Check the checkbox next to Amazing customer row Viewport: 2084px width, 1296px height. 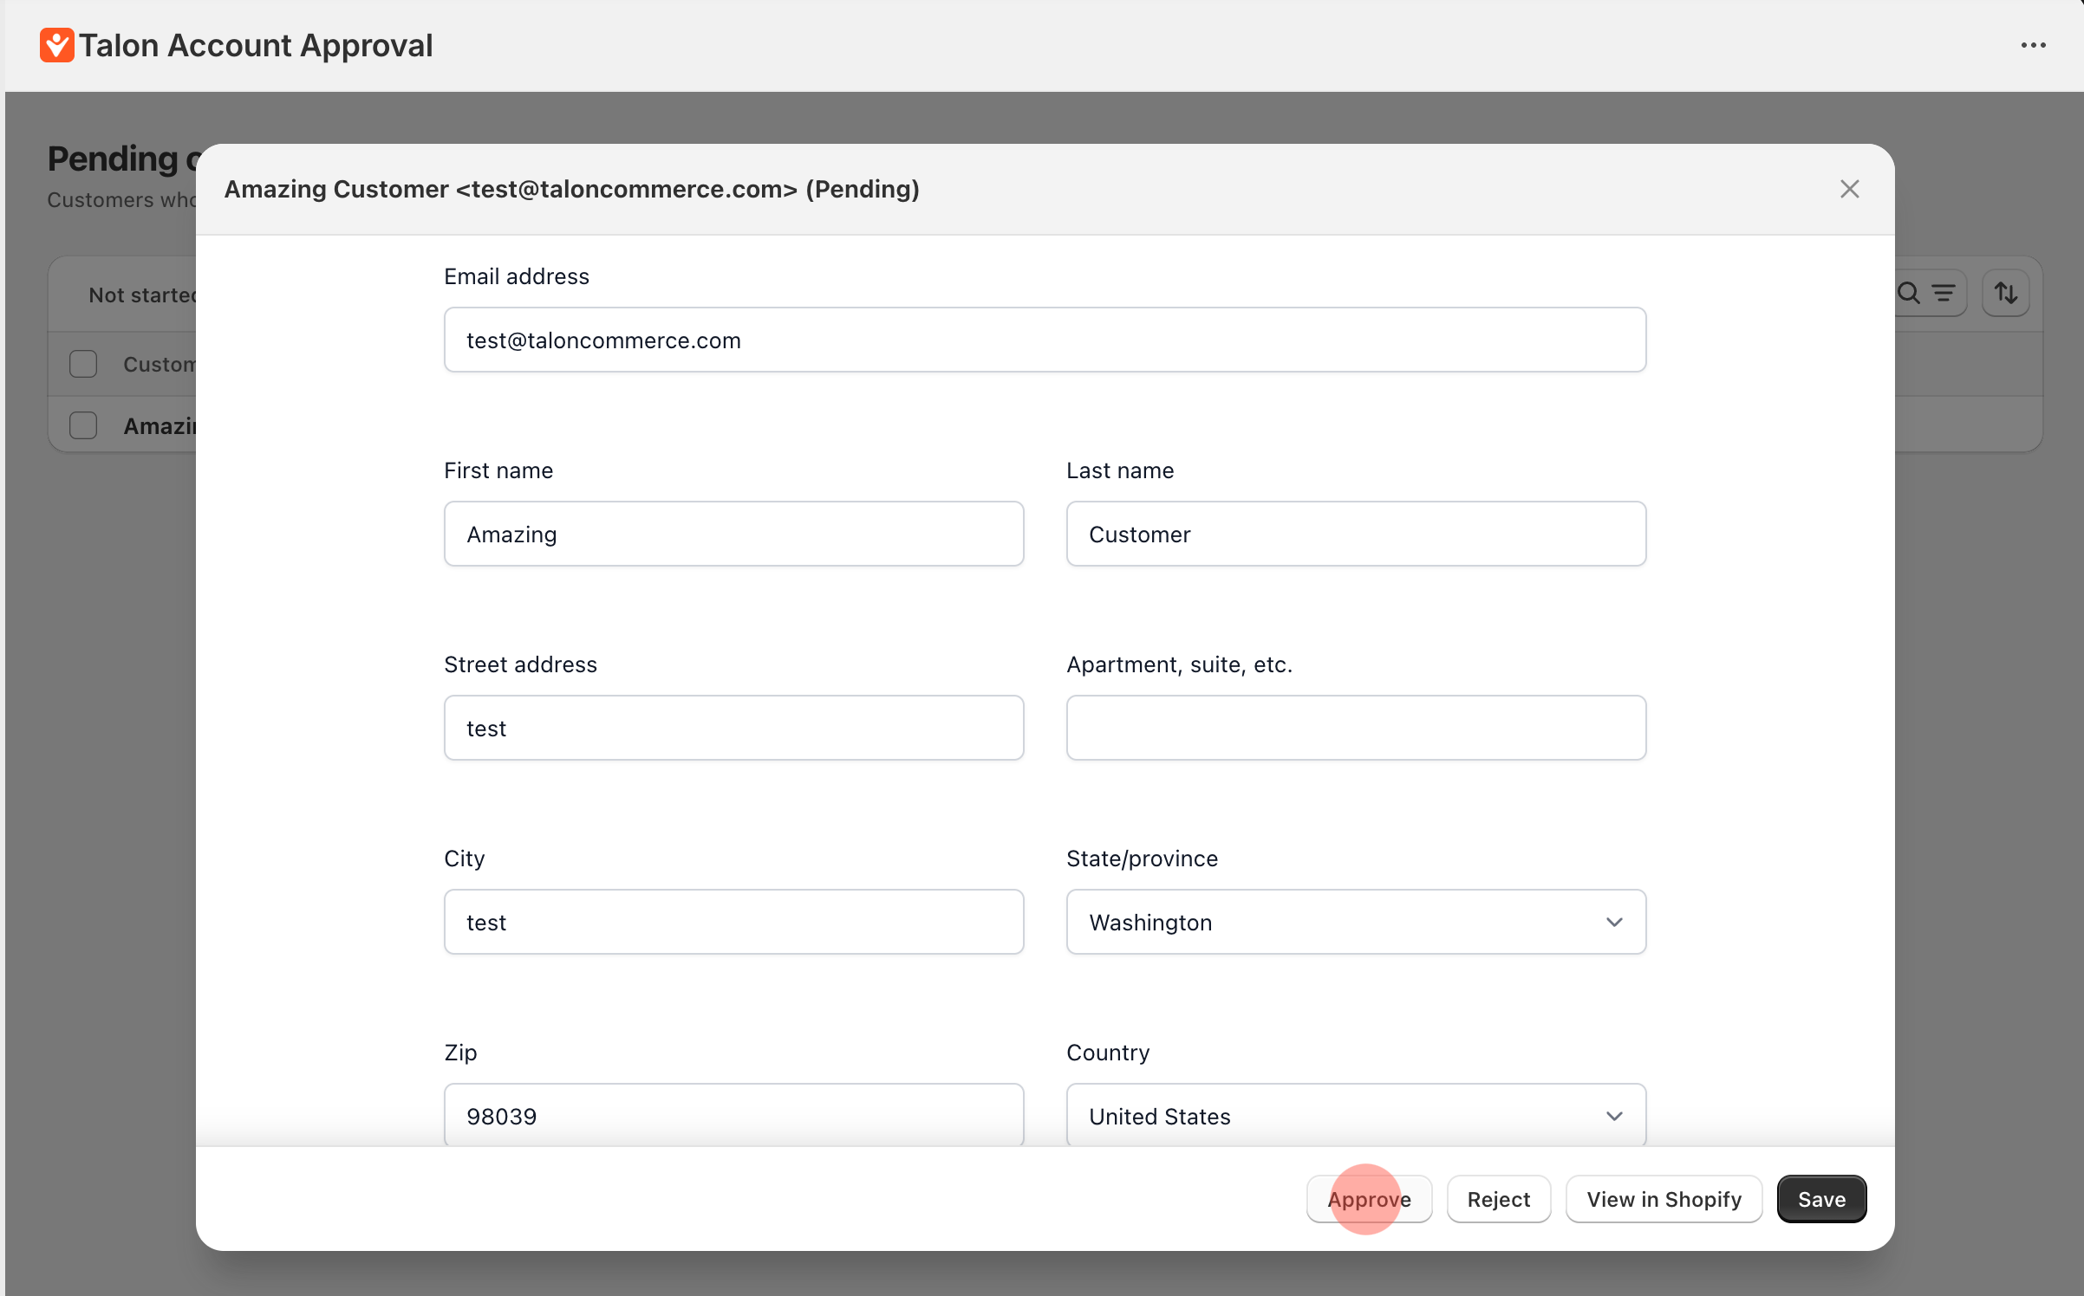pyautogui.click(x=83, y=424)
